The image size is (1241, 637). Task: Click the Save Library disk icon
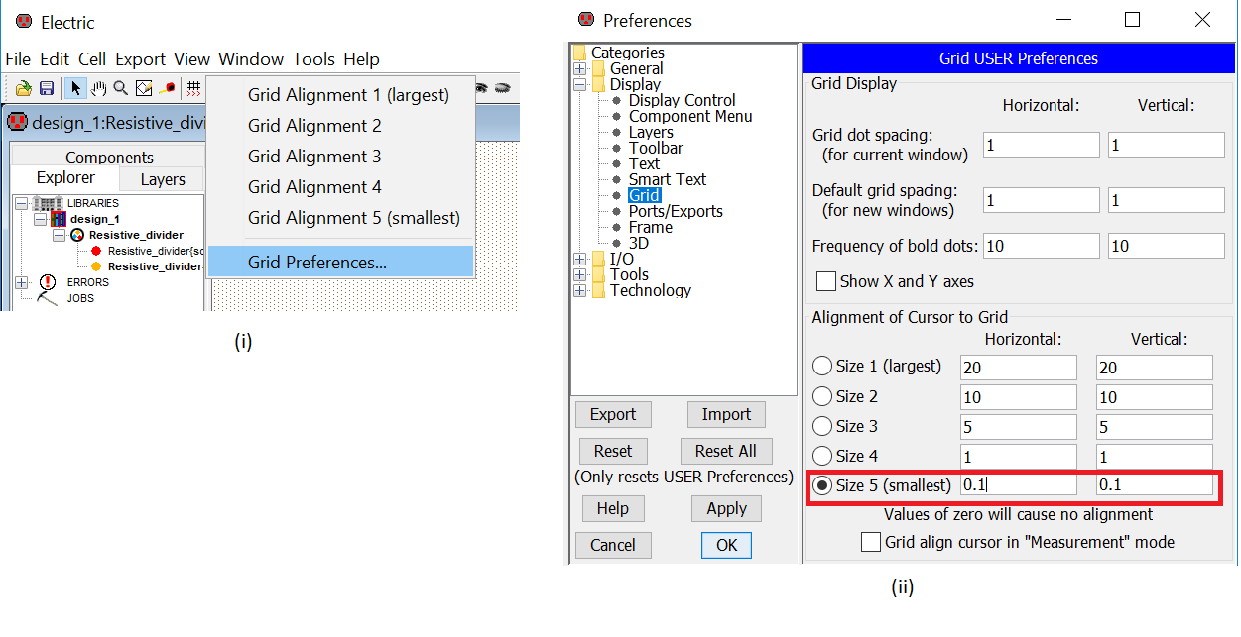point(46,88)
